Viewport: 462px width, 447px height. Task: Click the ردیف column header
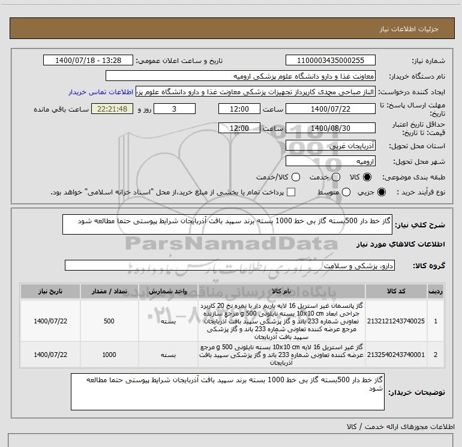tap(436, 292)
